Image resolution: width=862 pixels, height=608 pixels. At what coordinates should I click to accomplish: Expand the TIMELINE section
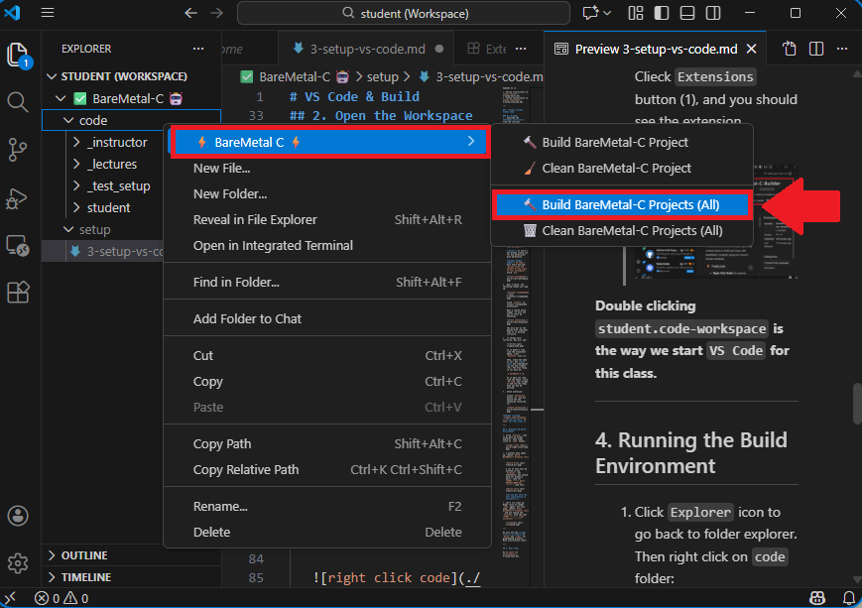tap(86, 577)
